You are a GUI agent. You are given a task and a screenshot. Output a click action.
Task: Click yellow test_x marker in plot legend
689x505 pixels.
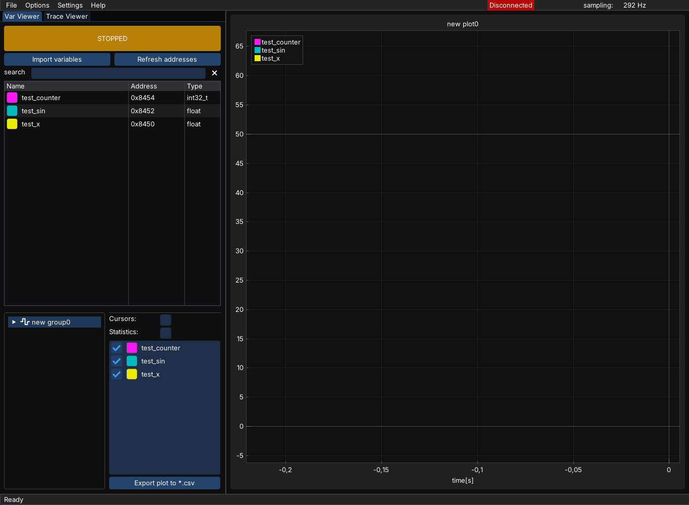[258, 59]
